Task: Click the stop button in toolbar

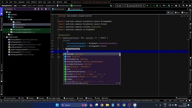Action: pos(172,6)
